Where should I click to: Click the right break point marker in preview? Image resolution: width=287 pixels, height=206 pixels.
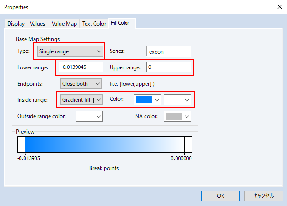184,153
